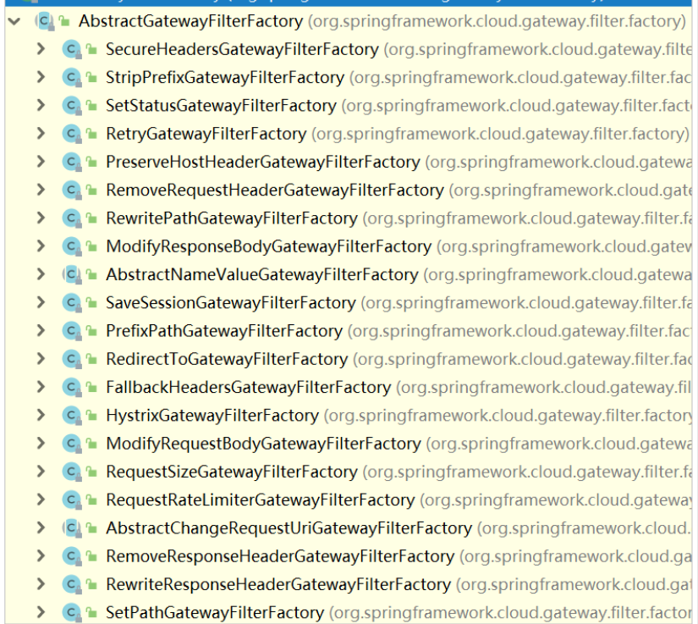Select the HystrixGatewayFilterFactory class name
698x624 pixels.
point(212,416)
